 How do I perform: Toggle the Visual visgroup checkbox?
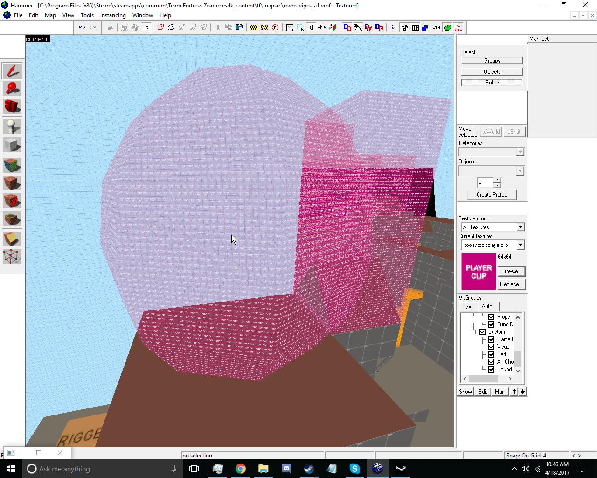(491, 347)
